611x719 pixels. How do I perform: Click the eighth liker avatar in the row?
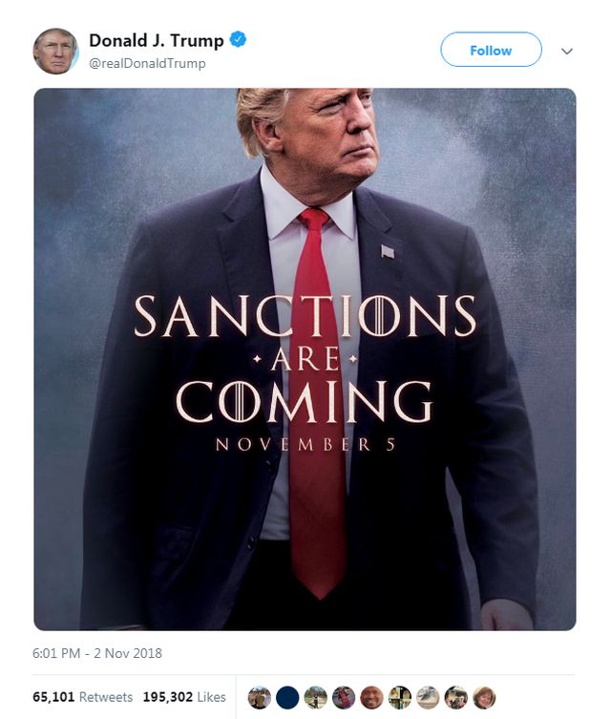(x=456, y=698)
